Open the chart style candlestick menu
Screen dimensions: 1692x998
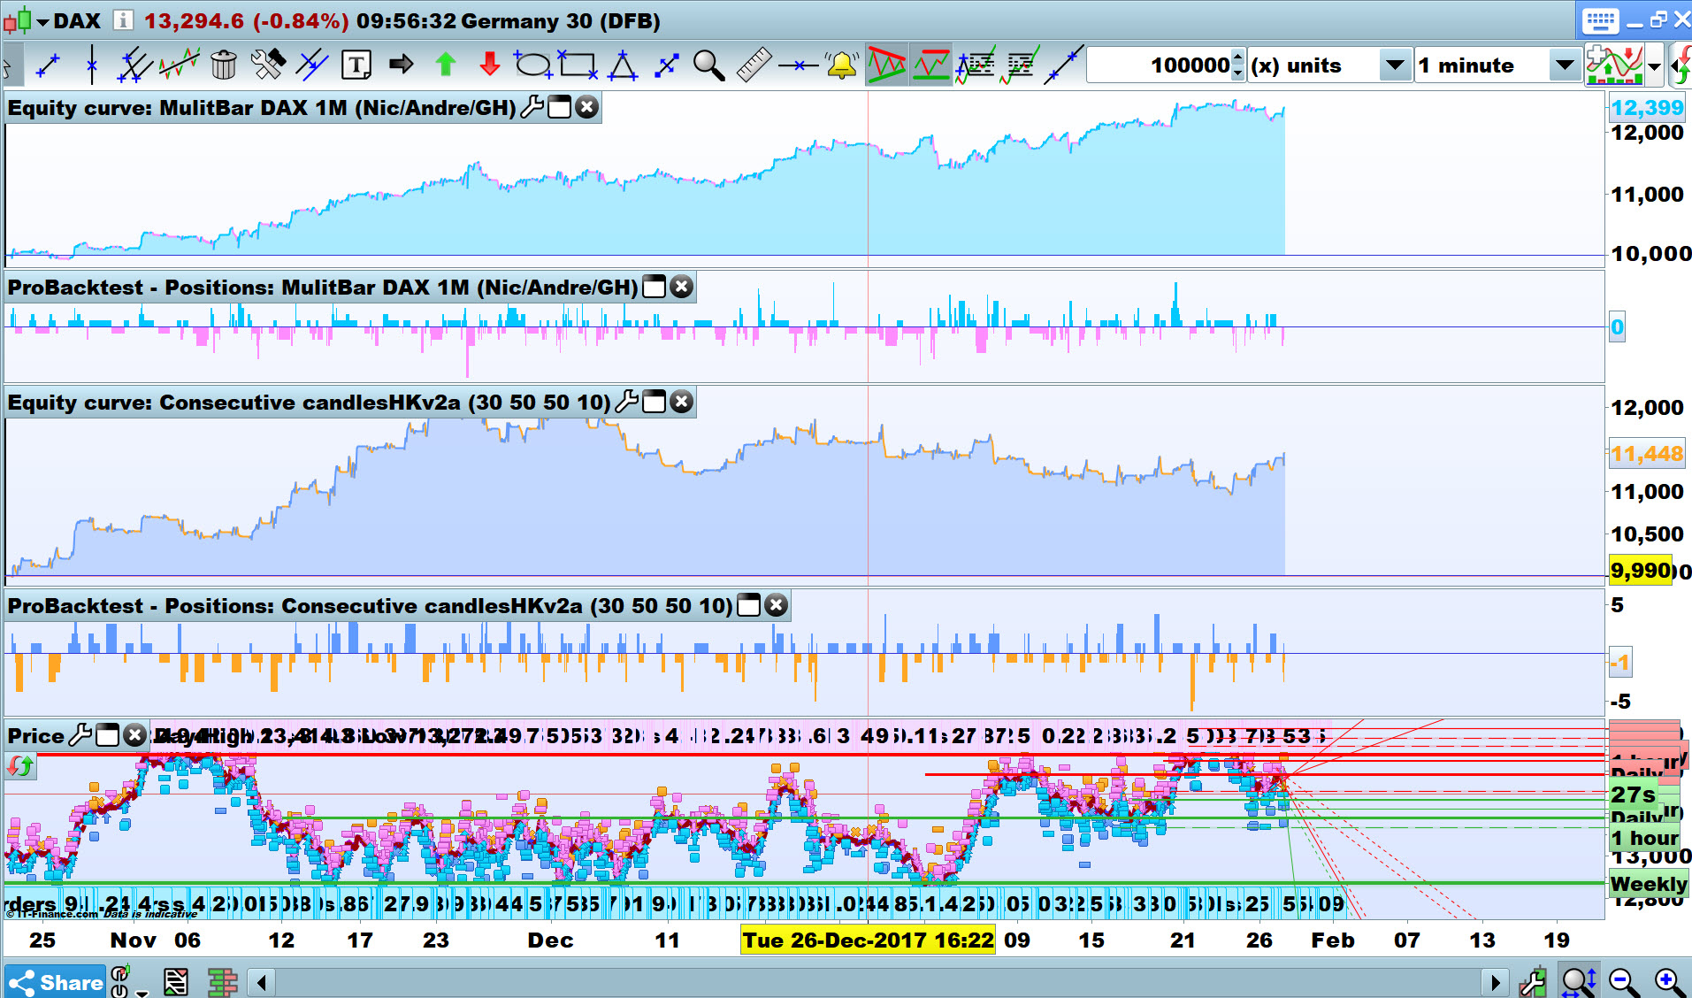click(x=25, y=20)
